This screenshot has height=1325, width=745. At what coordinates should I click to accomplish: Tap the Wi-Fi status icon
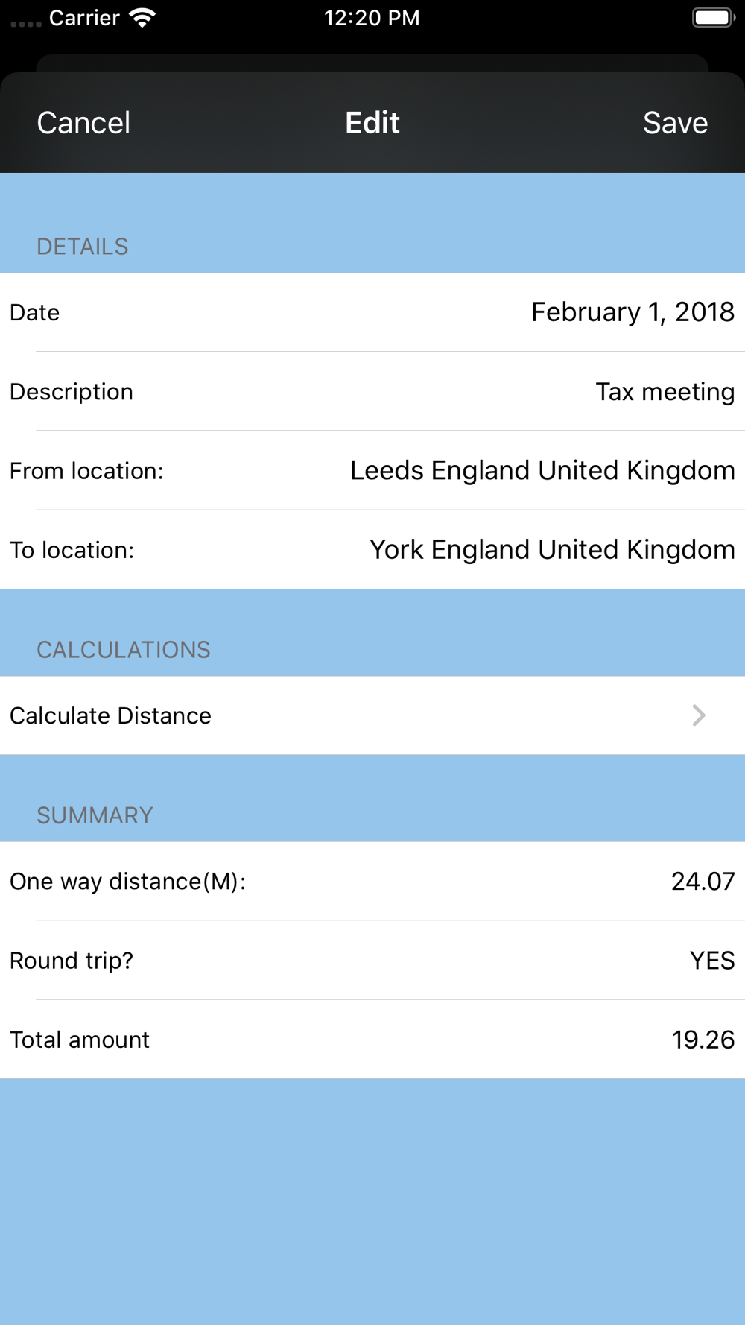tap(142, 18)
